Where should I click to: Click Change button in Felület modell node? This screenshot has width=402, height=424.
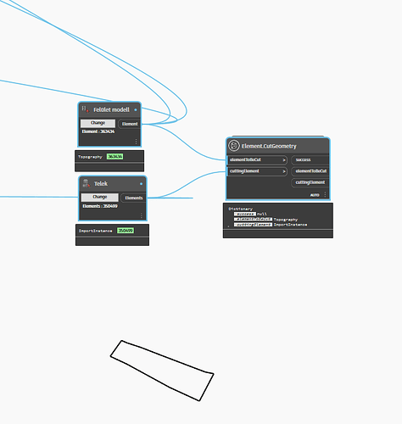[x=98, y=123]
